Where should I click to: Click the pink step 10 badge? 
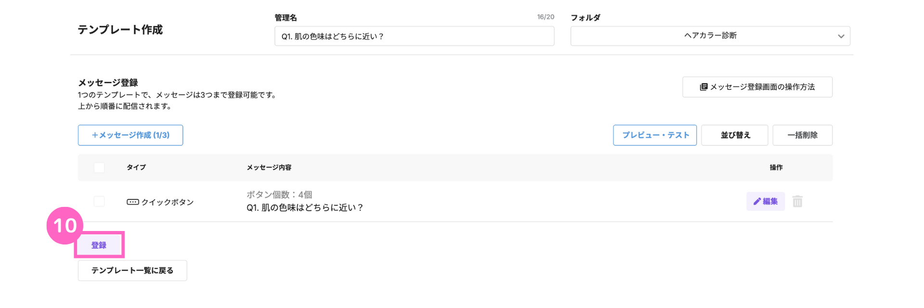[65, 225]
